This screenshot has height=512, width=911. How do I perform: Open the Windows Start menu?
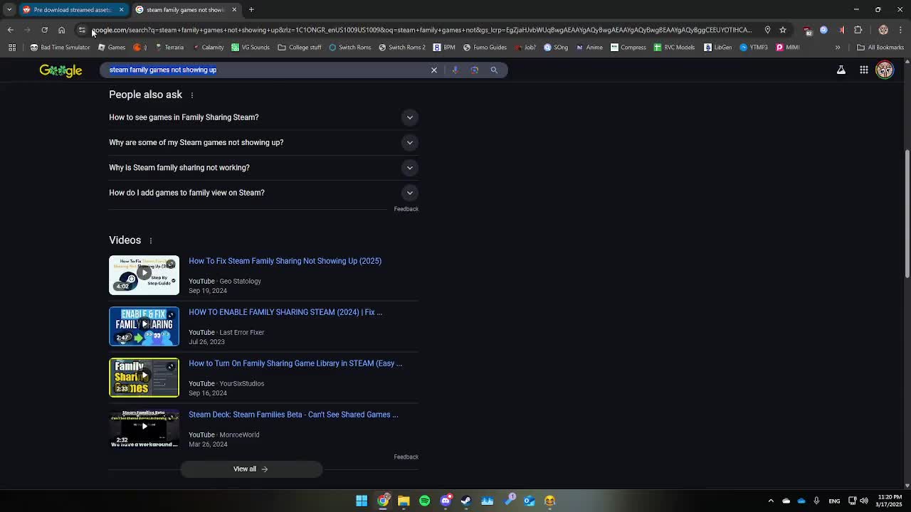362,501
